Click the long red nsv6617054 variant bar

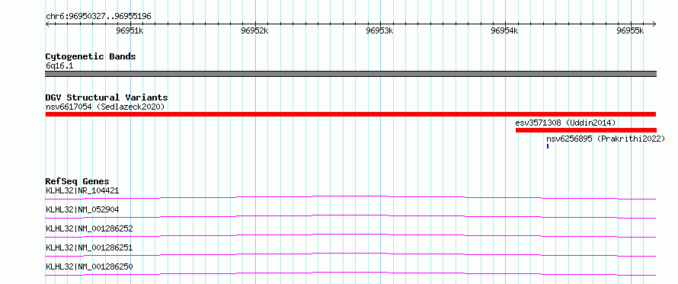pos(350,114)
